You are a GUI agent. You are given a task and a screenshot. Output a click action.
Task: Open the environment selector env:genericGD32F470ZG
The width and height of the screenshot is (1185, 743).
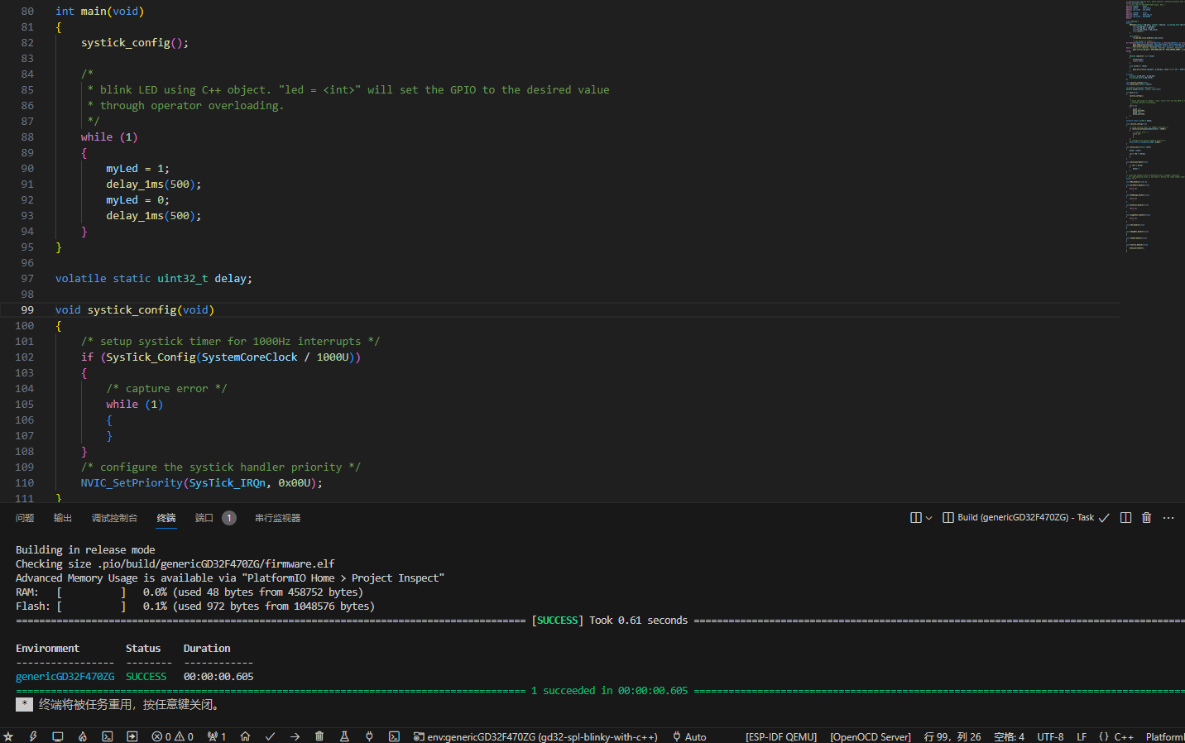535,736
